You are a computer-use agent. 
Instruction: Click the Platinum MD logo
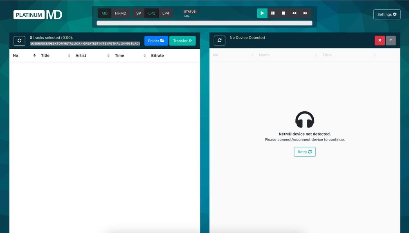38,15
